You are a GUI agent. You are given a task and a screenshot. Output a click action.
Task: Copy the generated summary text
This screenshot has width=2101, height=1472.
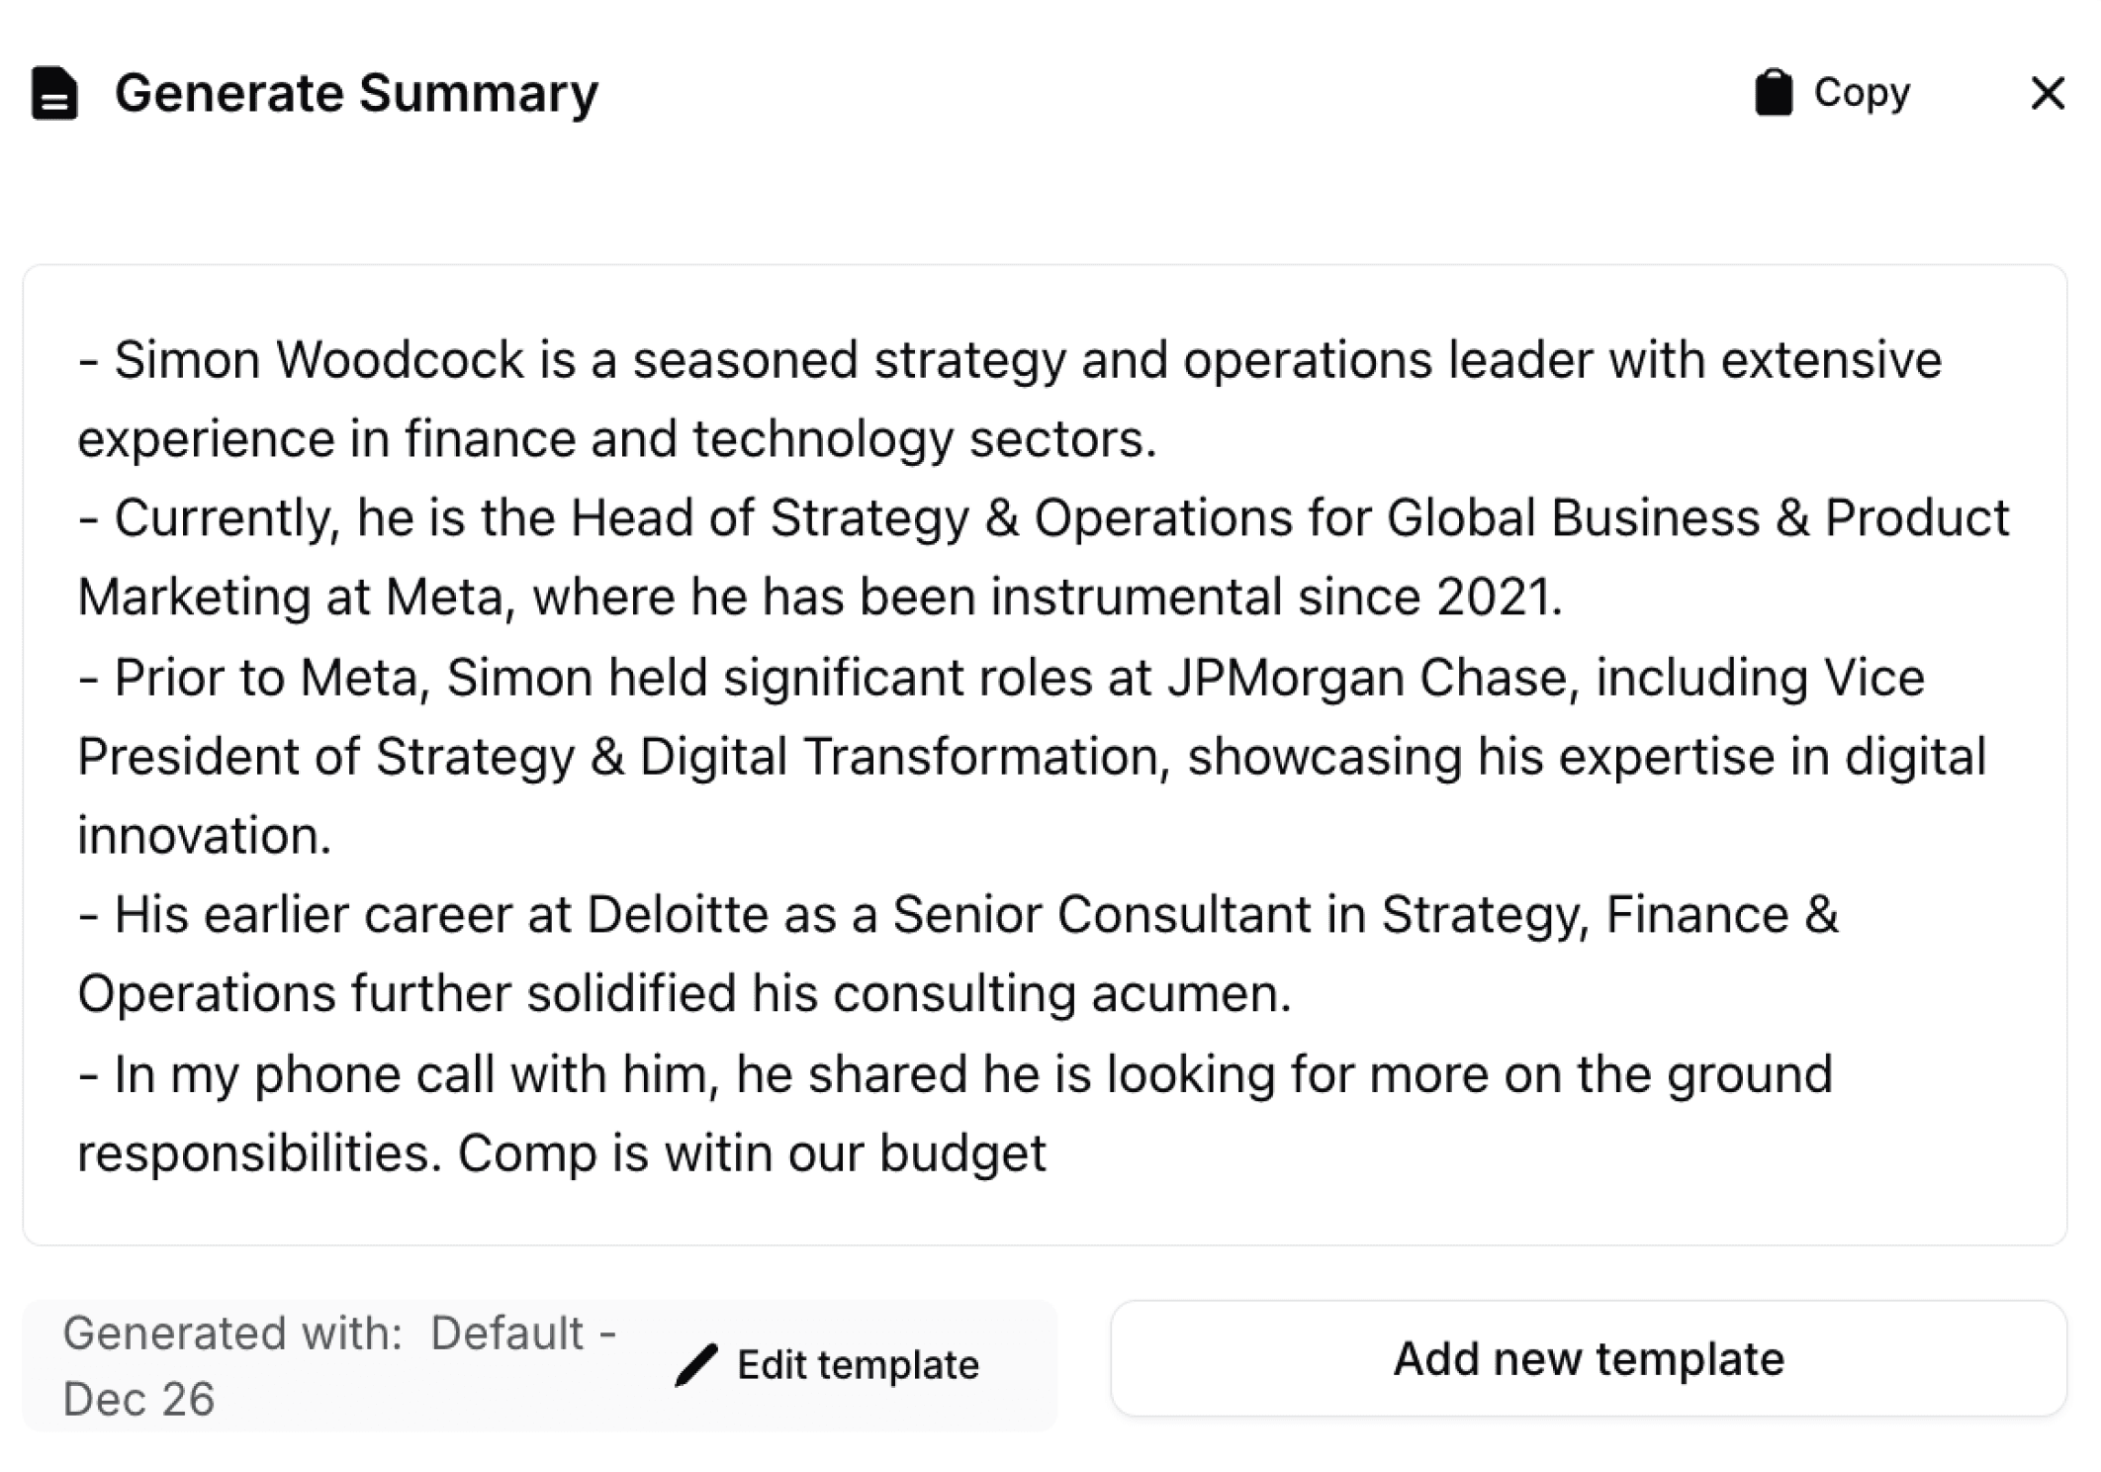[1832, 93]
